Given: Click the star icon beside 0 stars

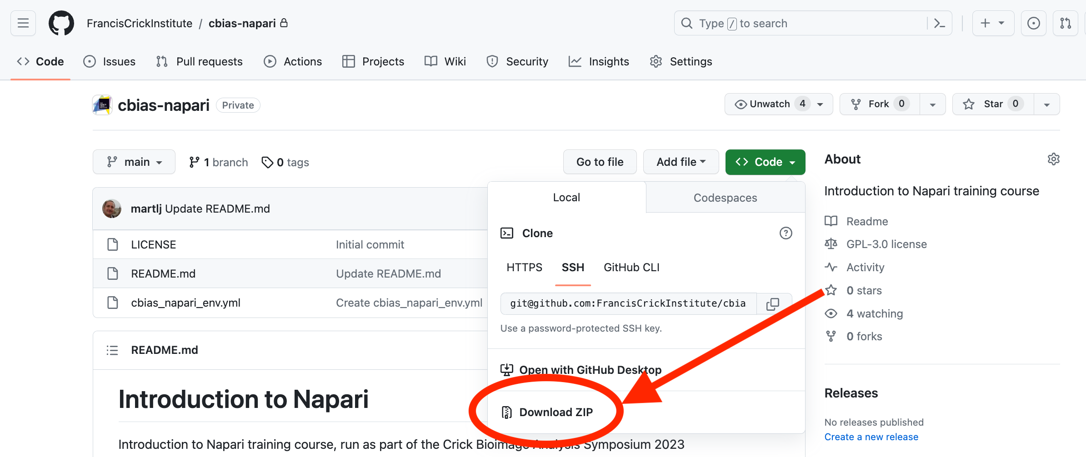Looking at the screenshot, I should coord(831,290).
